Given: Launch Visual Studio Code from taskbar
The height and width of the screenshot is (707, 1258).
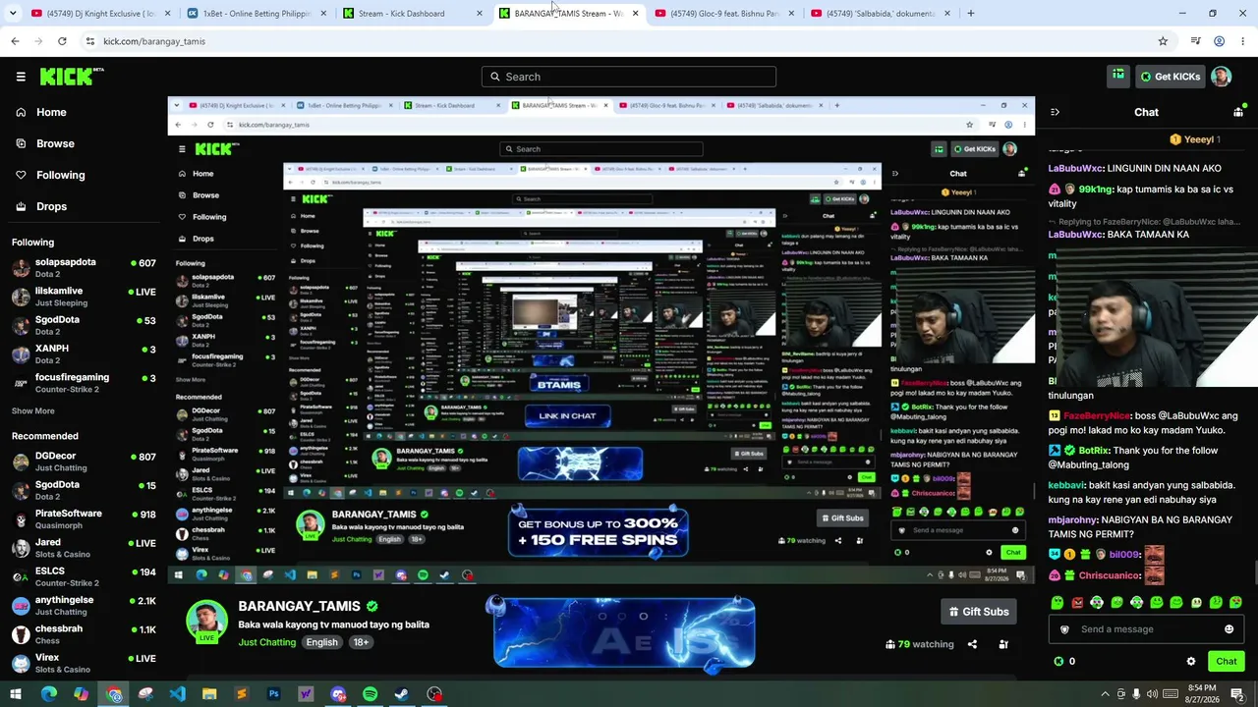Looking at the screenshot, I should tap(177, 694).
